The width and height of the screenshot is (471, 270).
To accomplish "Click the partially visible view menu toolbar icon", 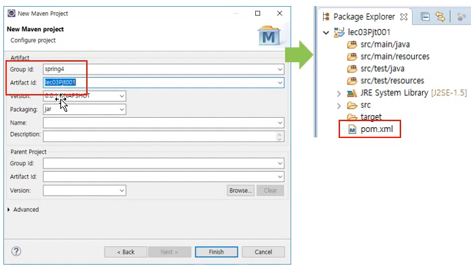I will tap(461, 17).
